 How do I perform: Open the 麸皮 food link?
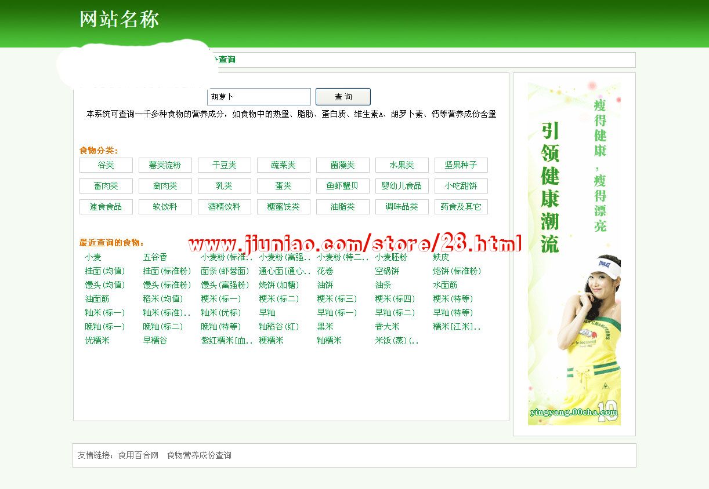pyautogui.click(x=442, y=257)
